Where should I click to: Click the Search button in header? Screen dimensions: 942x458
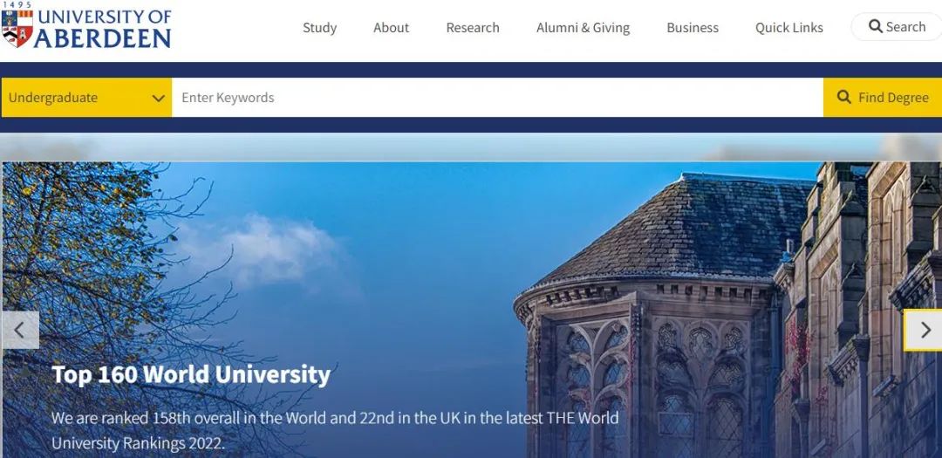coord(897,26)
